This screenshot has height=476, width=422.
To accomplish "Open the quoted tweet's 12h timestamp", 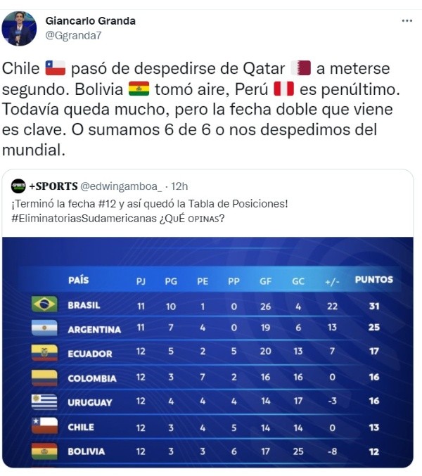I will (179, 186).
